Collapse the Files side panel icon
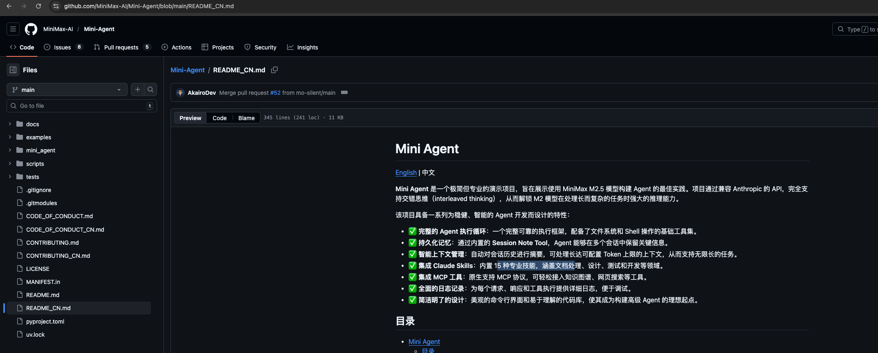This screenshot has height=353, width=878. (13, 70)
